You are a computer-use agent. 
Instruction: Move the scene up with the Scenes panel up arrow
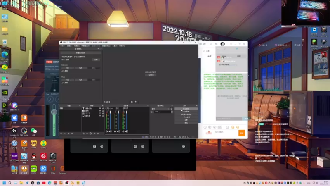pos(68,134)
